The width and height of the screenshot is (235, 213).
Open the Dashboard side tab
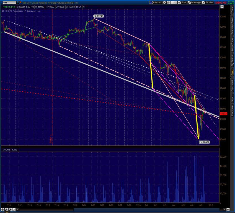[x=232, y=86]
